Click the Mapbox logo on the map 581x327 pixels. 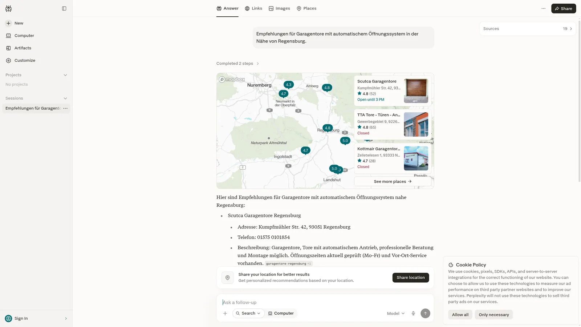[x=232, y=79]
